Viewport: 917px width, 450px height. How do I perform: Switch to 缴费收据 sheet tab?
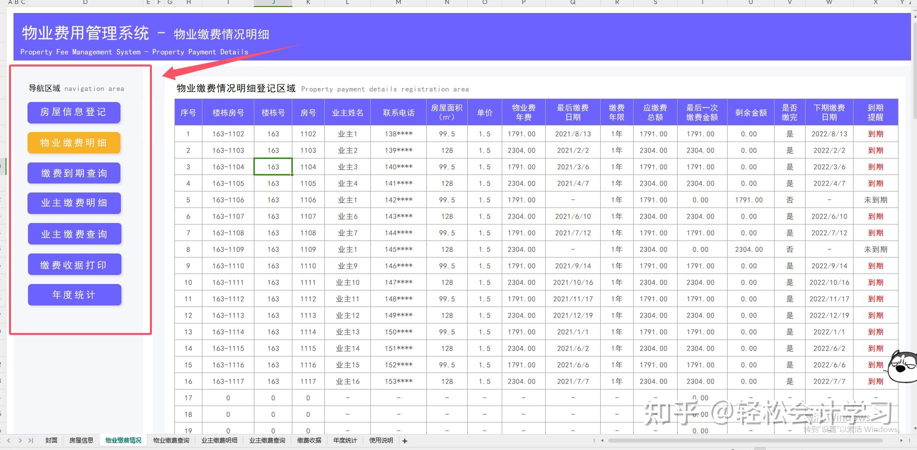(309, 440)
